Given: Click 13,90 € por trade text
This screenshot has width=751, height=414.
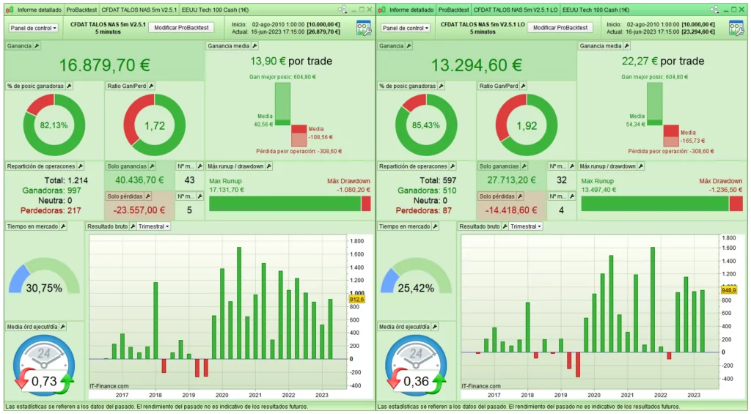Looking at the screenshot, I should pos(291,62).
